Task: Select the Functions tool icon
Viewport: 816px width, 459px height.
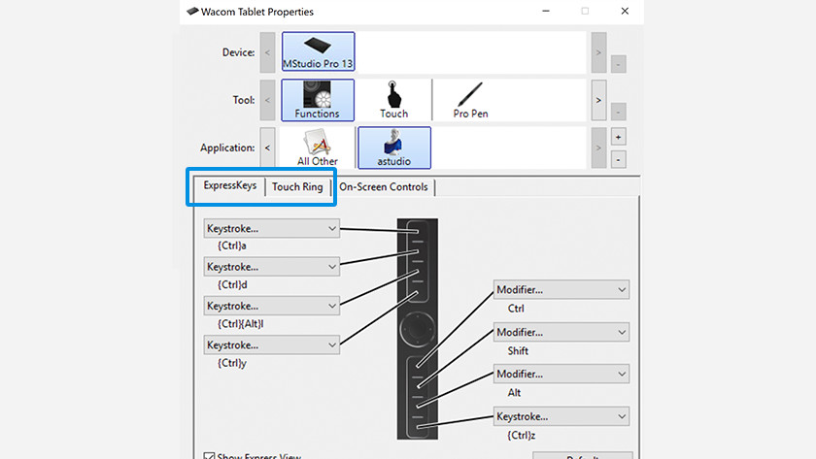Action: (x=318, y=100)
